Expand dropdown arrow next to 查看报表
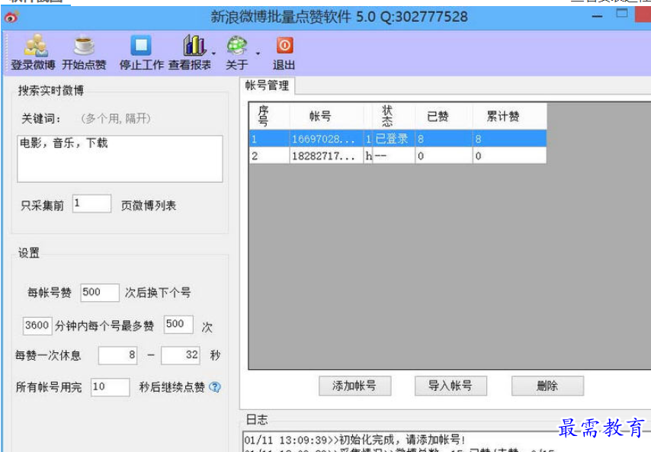This screenshot has width=651, height=452. (213, 53)
